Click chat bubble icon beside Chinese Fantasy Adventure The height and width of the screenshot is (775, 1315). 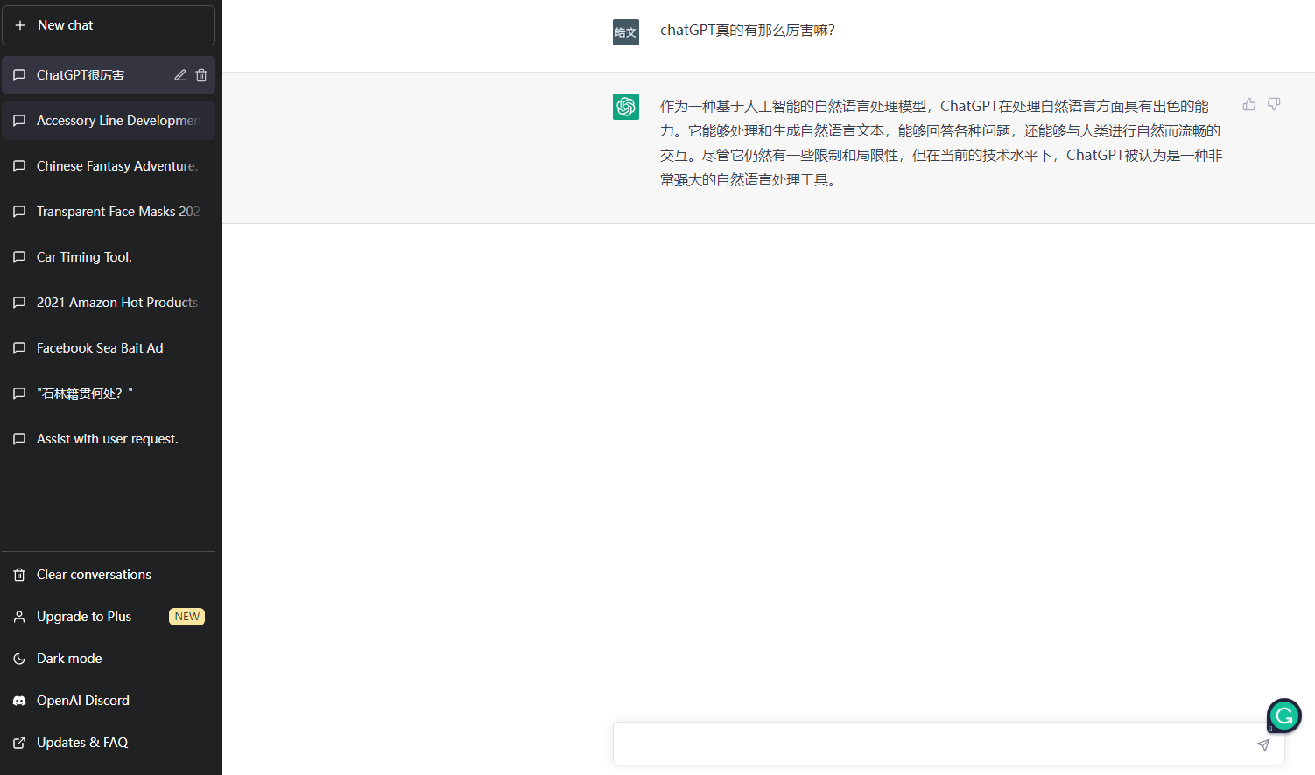(x=19, y=166)
